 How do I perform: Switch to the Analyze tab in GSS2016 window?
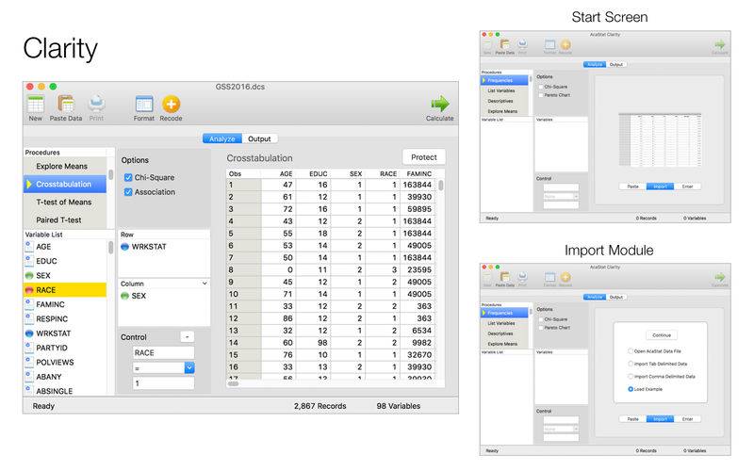point(221,138)
